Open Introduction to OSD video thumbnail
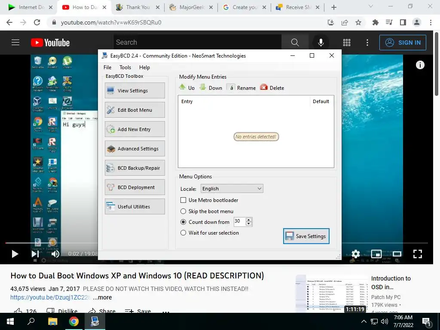This screenshot has height=330, width=440. pyautogui.click(x=331, y=293)
